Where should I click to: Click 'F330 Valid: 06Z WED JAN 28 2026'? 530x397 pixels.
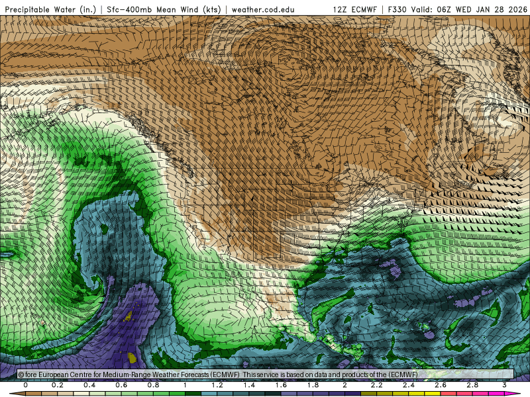457,10
